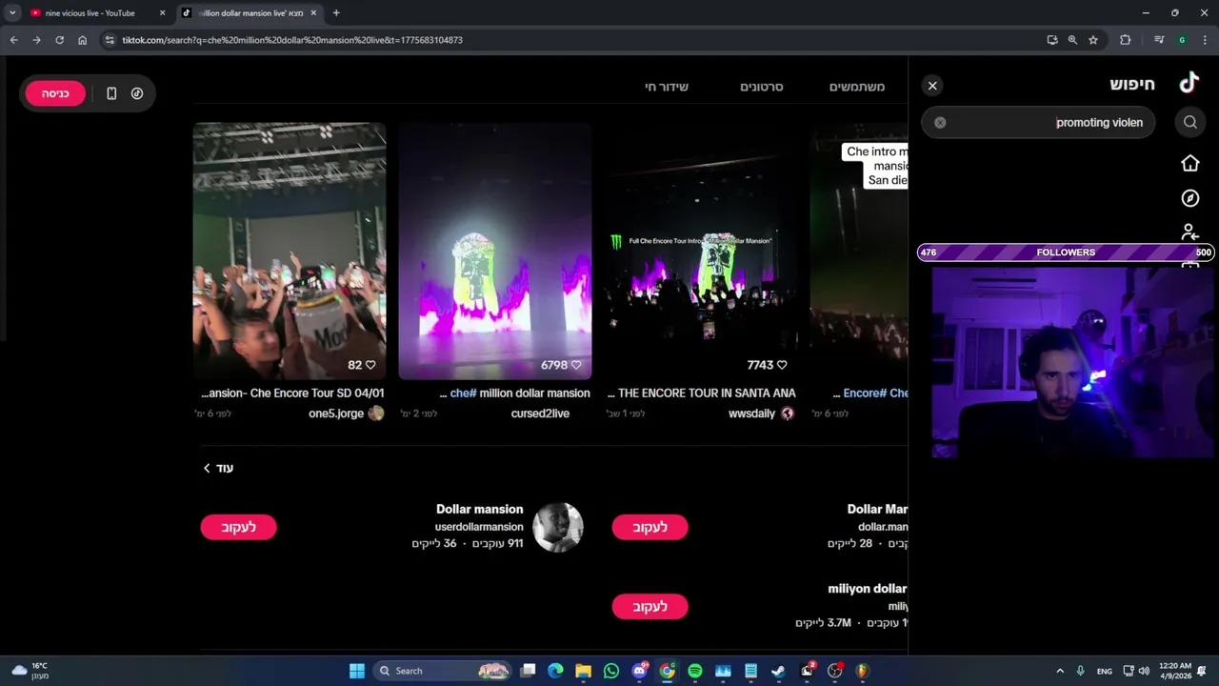Open Spotify from taskbar
The height and width of the screenshot is (686, 1219).
695,671
